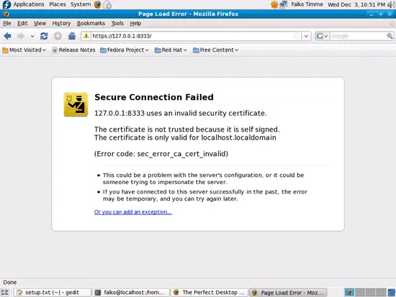
Task: Open the GNOME Applications menu
Action: pyautogui.click(x=24, y=4)
